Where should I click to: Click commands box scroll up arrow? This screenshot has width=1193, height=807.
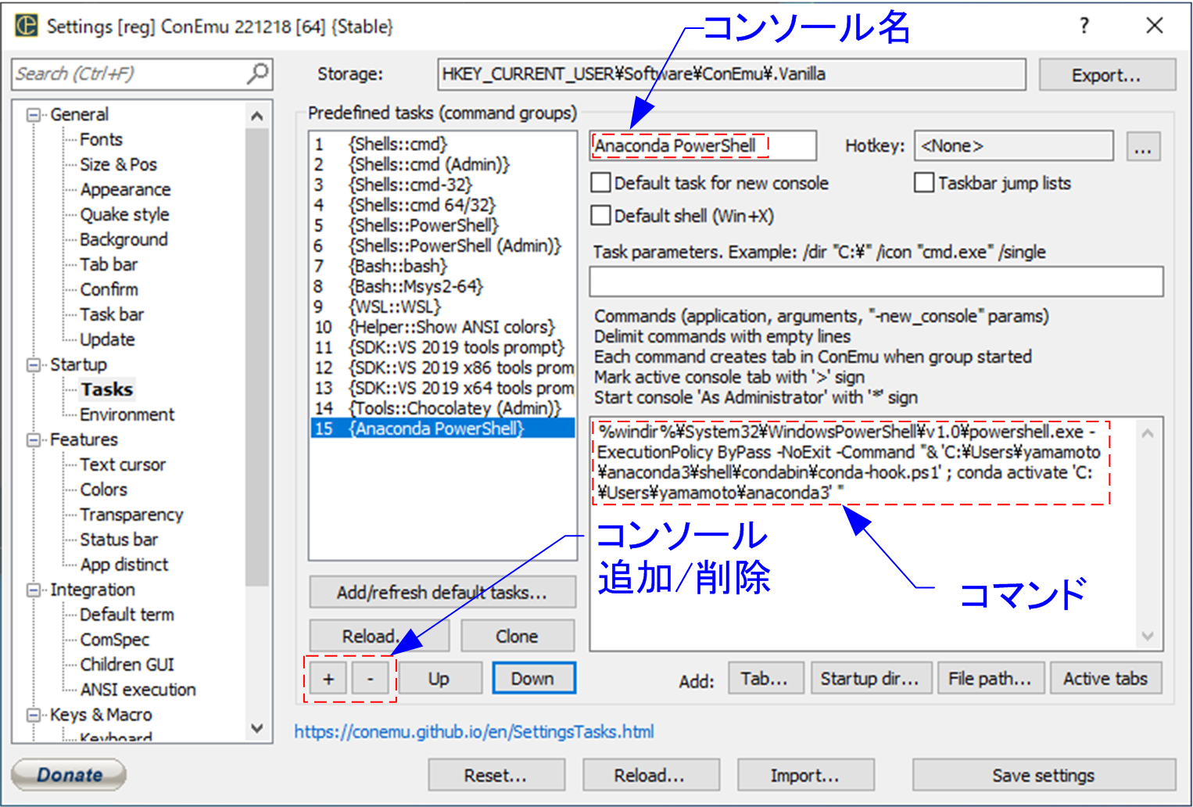pyautogui.click(x=1148, y=432)
